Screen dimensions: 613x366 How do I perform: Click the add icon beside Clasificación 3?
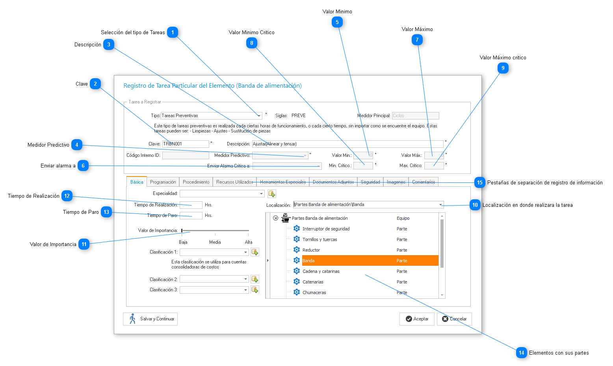255,290
